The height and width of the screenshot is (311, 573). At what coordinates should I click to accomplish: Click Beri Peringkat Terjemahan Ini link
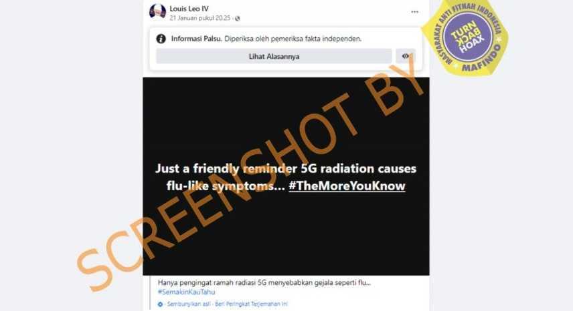click(x=251, y=304)
